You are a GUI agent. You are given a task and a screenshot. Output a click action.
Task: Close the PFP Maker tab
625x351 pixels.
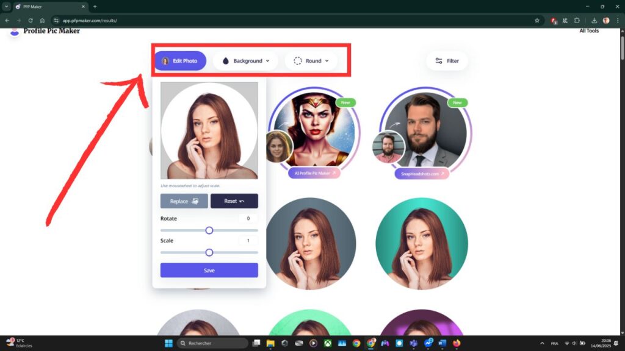pyautogui.click(x=83, y=7)
